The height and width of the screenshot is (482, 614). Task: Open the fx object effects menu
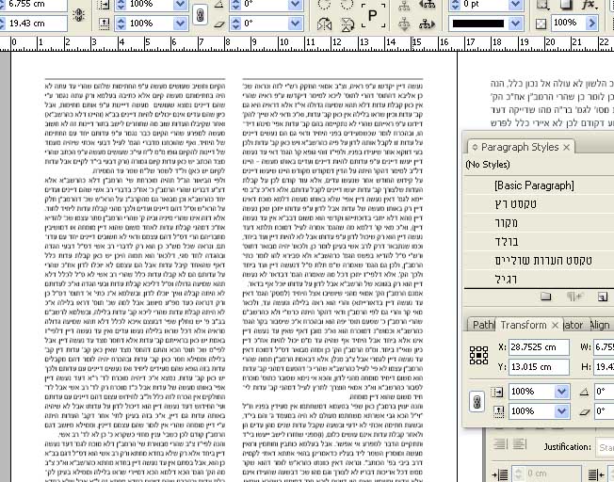[590, 5]
